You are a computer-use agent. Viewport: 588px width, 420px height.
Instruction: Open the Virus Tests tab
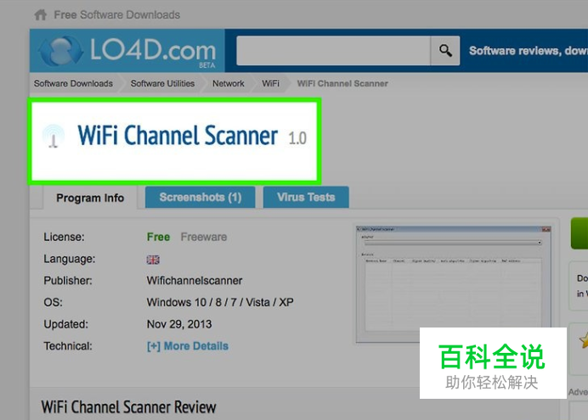point(306,197)
